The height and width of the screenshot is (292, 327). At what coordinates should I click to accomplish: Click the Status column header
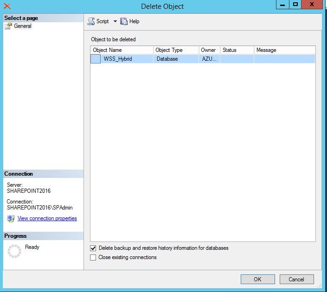tap(237, 50)
